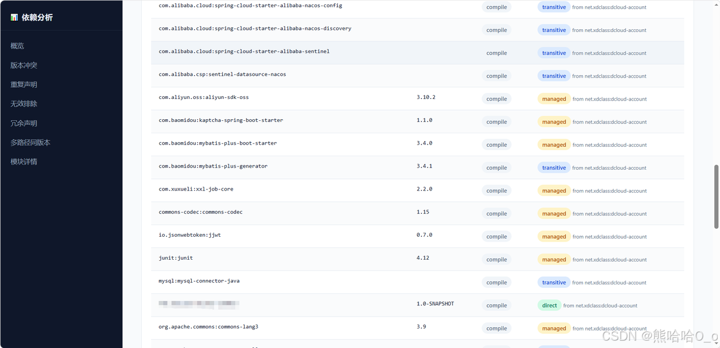The width and height of the screenshot is (720, 348).
Task: Click the compile badge in nacos-config row
Action: point(497,7)
